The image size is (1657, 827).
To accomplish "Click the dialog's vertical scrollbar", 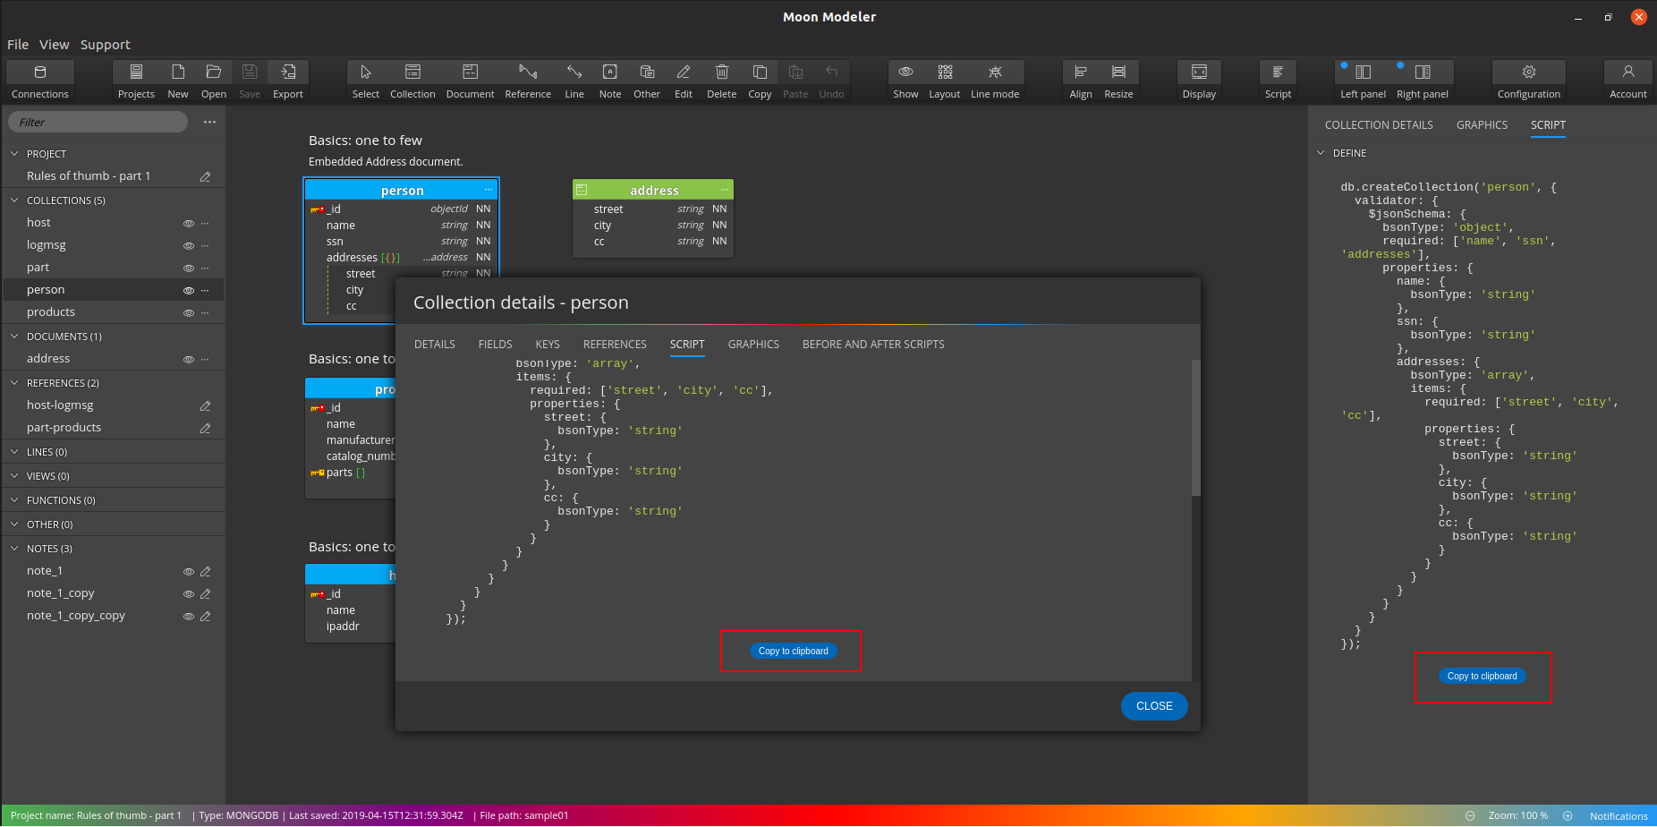I will [x=1195, y=428].
